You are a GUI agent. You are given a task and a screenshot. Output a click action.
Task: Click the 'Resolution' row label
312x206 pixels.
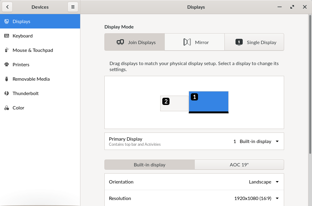pos(120,198)
